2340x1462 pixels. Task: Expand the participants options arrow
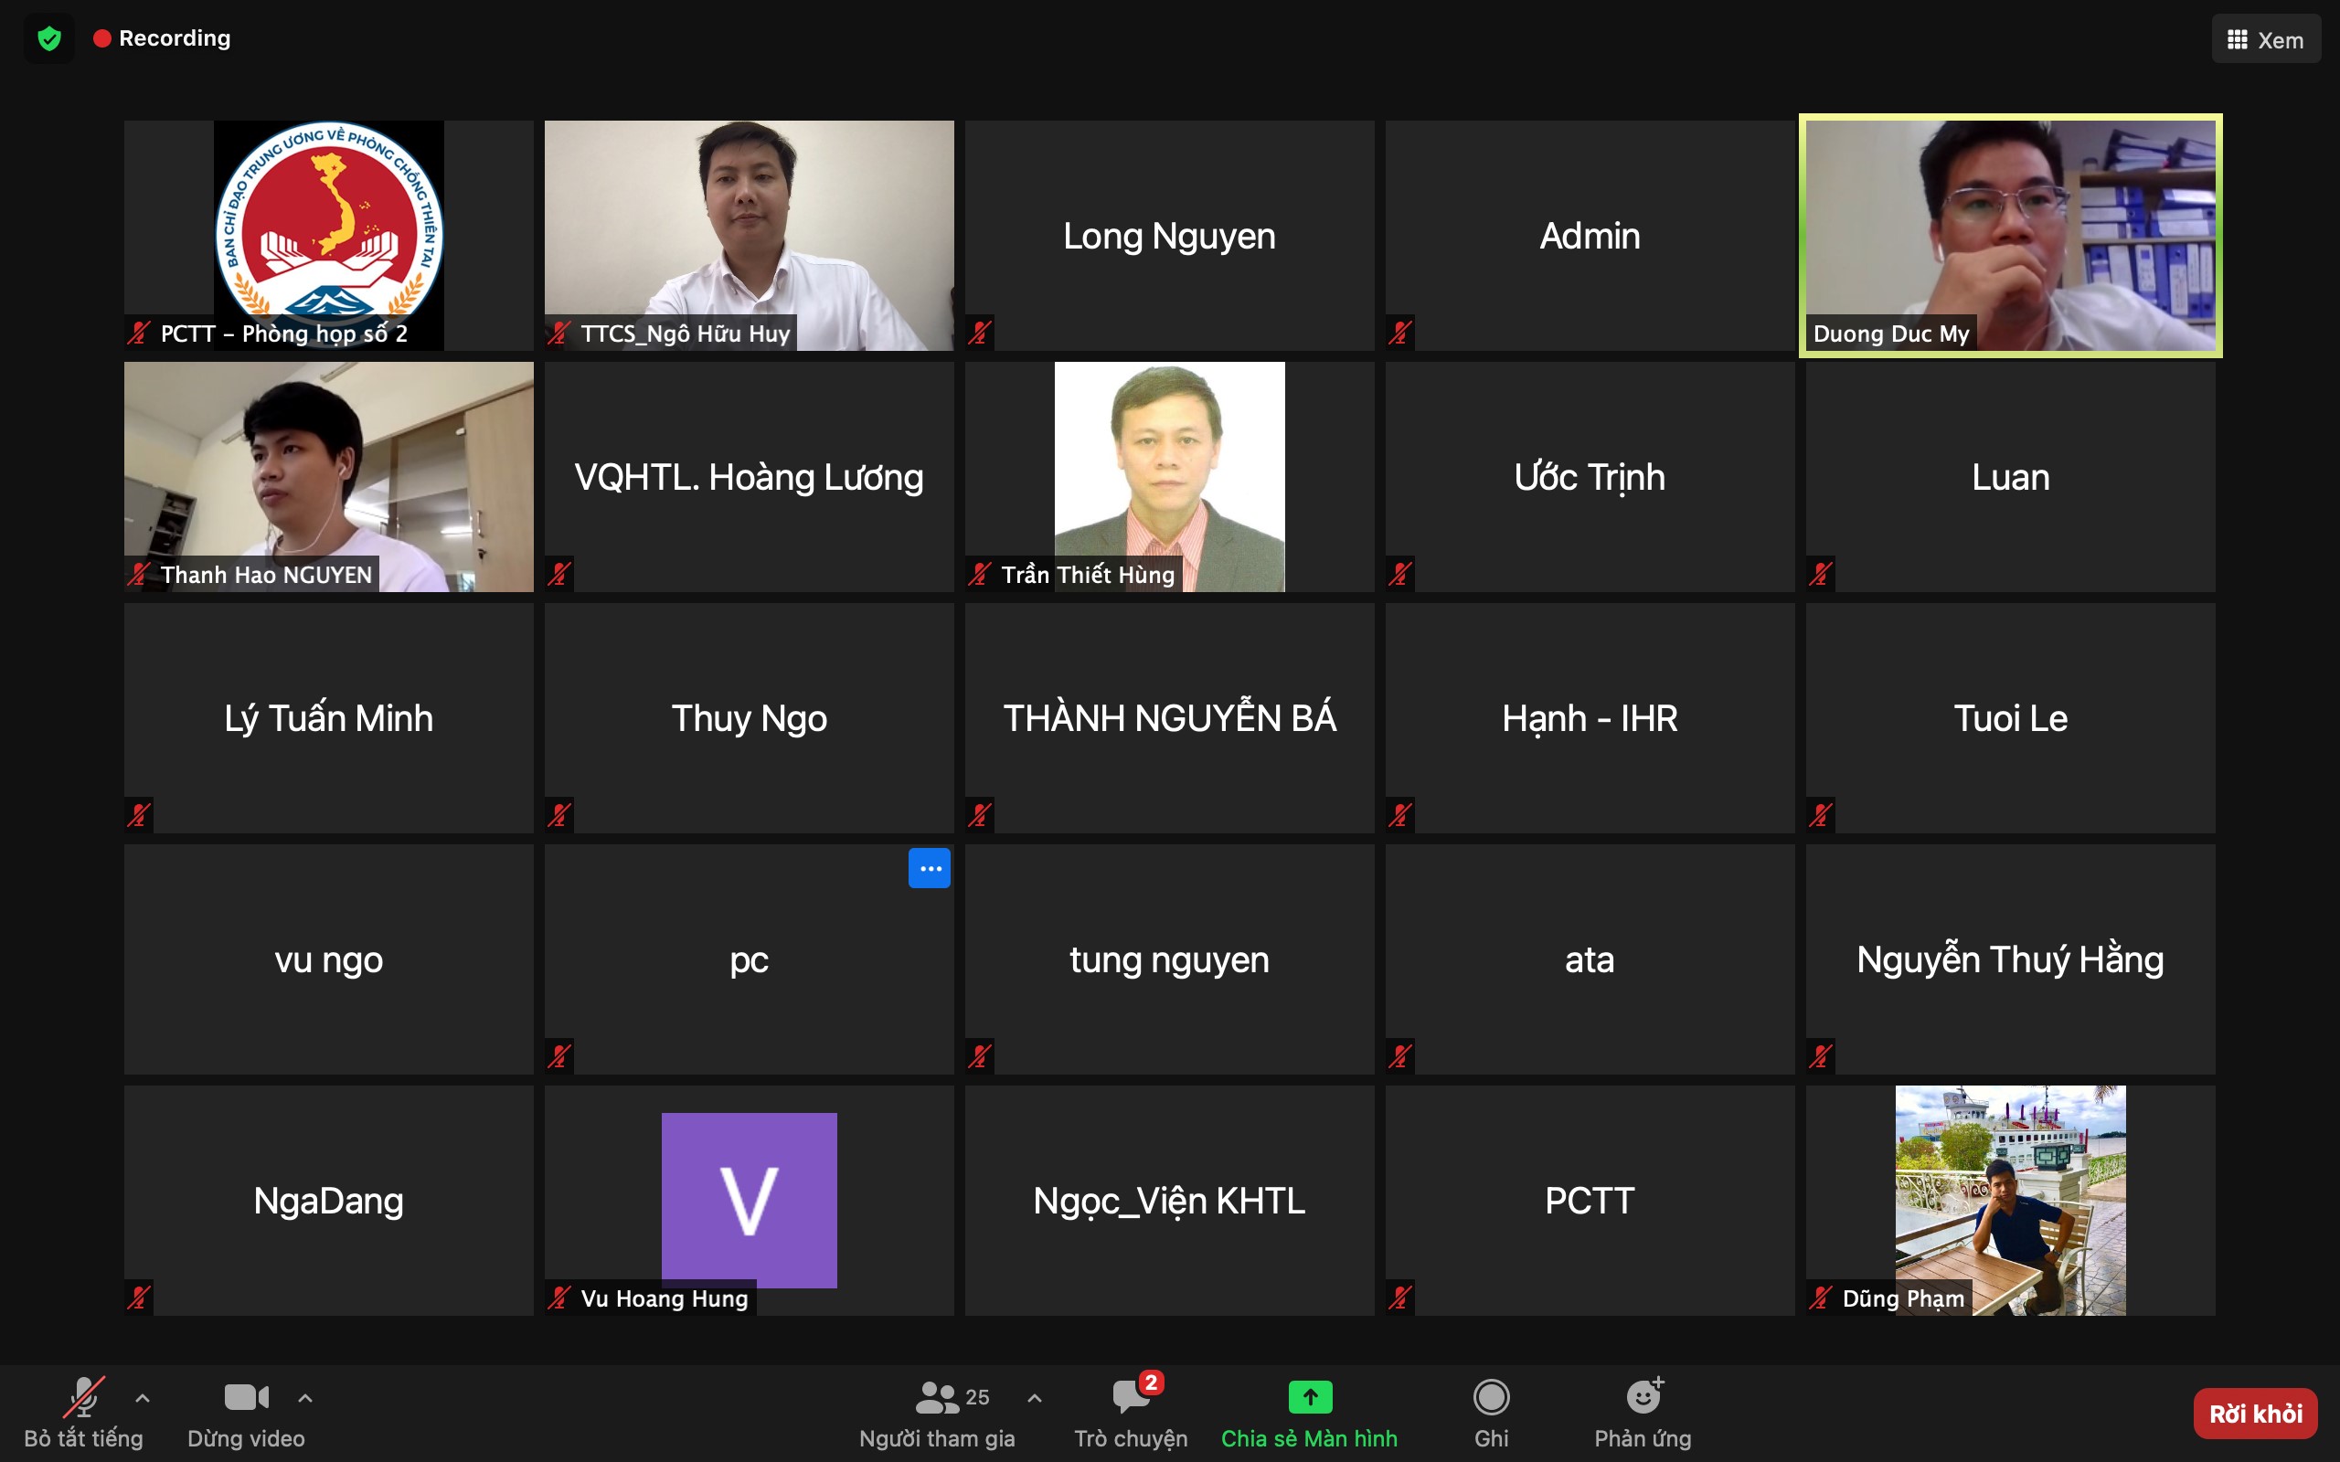[x=1035, y=1398]
